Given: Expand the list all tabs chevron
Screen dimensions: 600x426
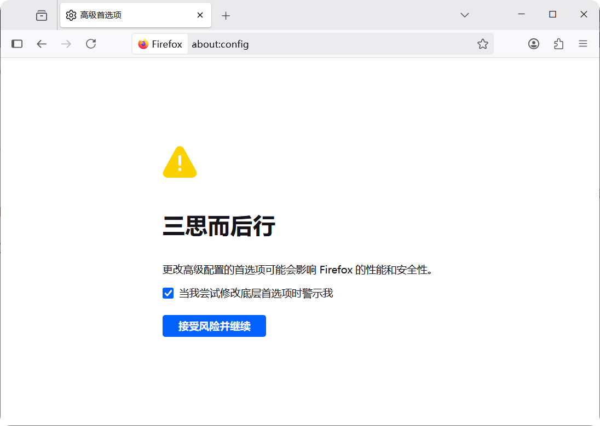Looking at the screenshot, I should click(465, 15).
